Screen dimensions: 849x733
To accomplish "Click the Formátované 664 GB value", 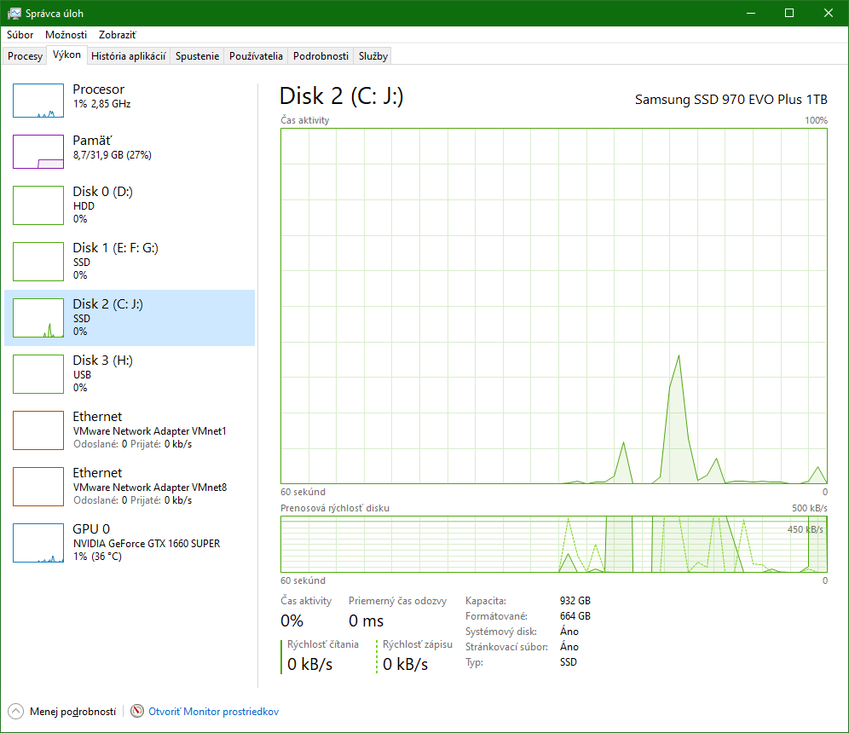I will 575,616.
